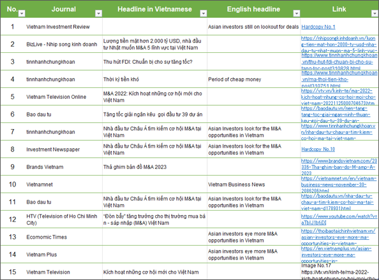This screenshot has width=379, height=280.
Task: Open the baodautu.vn link in row 11
Action: click(338, 202)
